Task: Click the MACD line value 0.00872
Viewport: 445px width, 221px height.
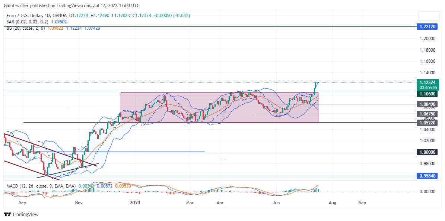Action: 105,186
